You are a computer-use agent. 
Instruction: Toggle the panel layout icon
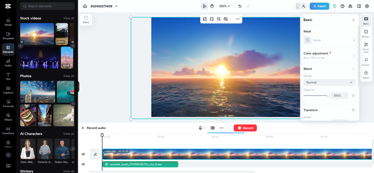tap(359, 6)
